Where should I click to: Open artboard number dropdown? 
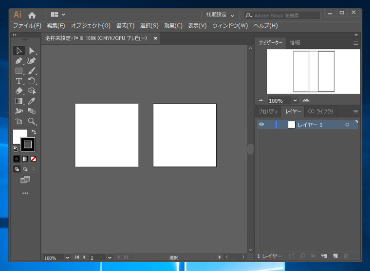(110, 257)
